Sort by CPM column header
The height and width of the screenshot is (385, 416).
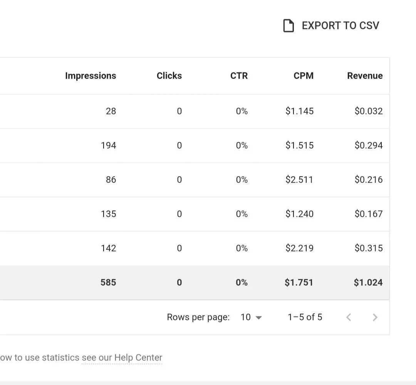pos(304,75)
